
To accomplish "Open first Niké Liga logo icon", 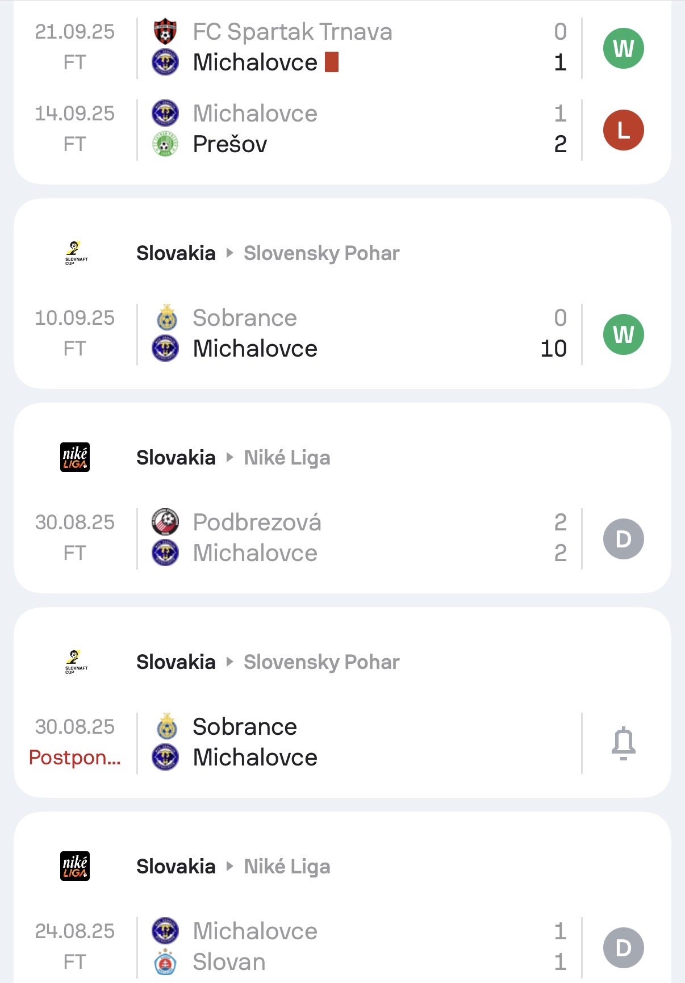I will 75,458.
